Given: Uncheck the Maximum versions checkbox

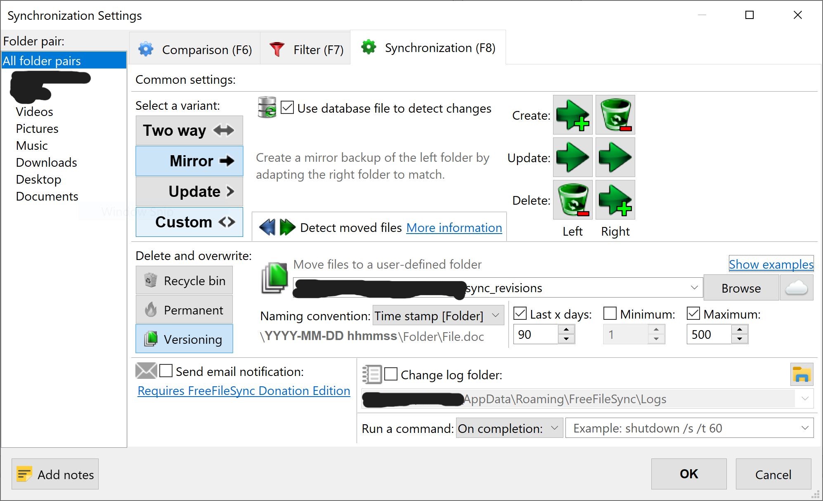Looking at the screenshot, I should tap(693, 314).
